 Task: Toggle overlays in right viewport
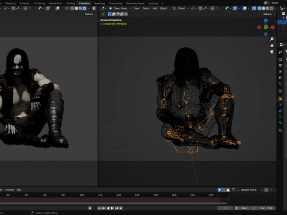tap(245, 8)
